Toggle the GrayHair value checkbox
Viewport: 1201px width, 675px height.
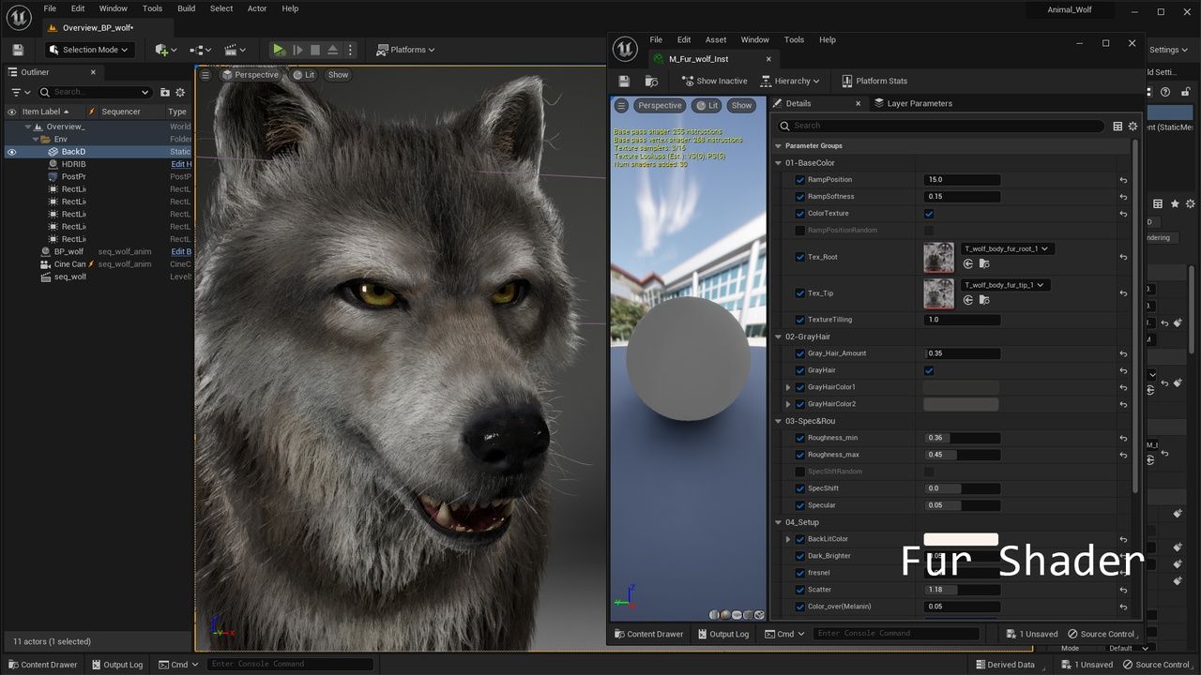929,370
